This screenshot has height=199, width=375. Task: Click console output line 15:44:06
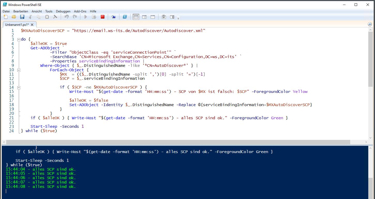click(x=41, y=178)
